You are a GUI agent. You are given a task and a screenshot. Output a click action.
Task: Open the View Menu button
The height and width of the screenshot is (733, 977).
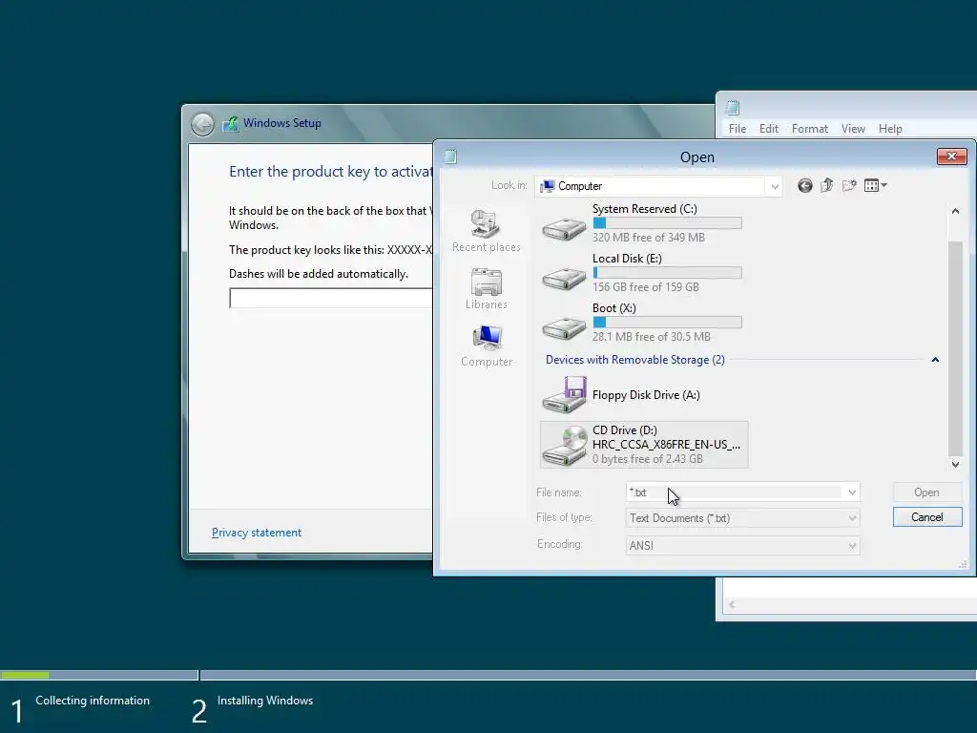click(x=876, y=186)
